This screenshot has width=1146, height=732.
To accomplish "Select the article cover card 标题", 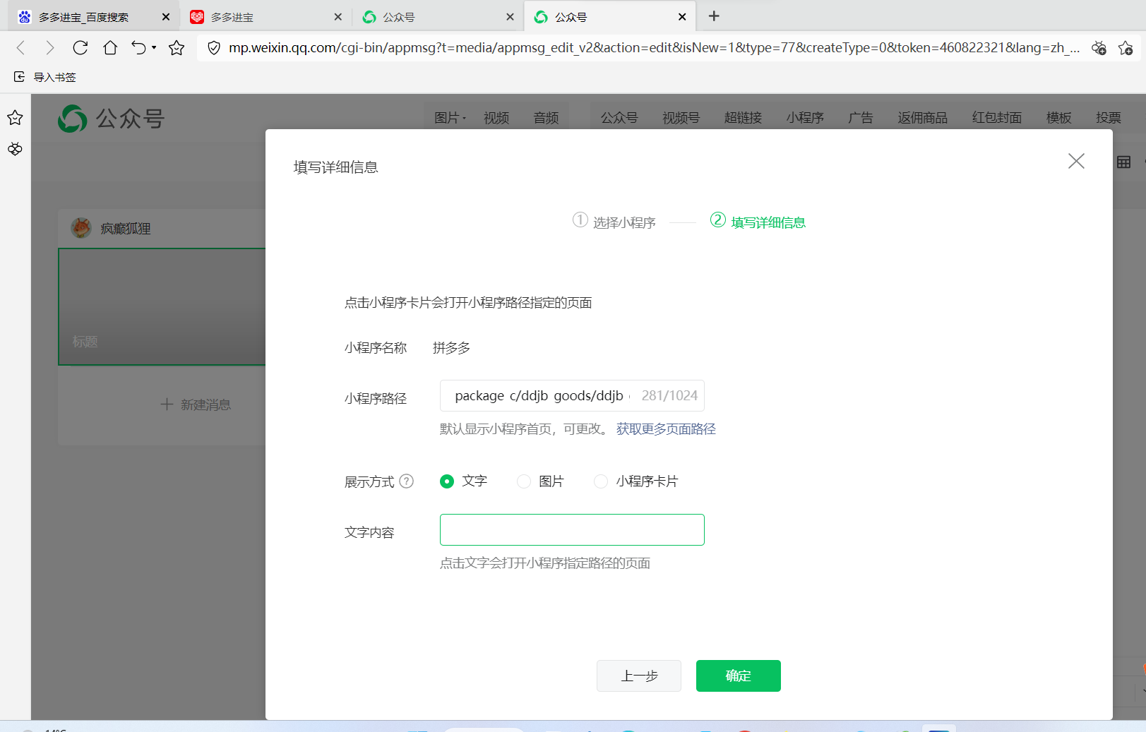I will [x=162, y=306].
